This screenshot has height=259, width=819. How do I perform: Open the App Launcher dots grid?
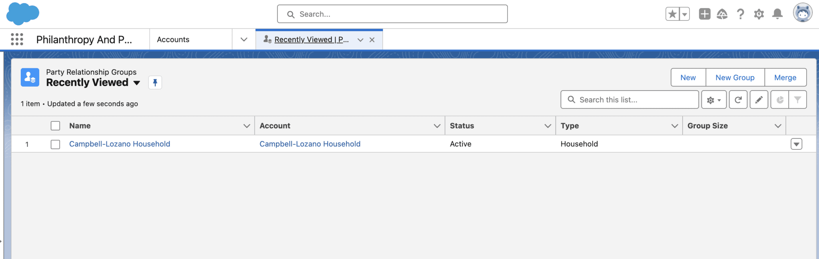point(17,39)
